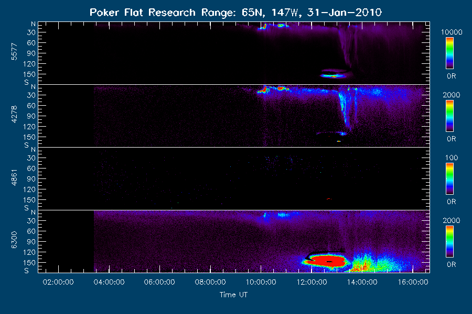The width and height of the screenshot is (472, 314).
Task: Select the '02:00:00' time axis label
Action: click(x=58, y=282)
